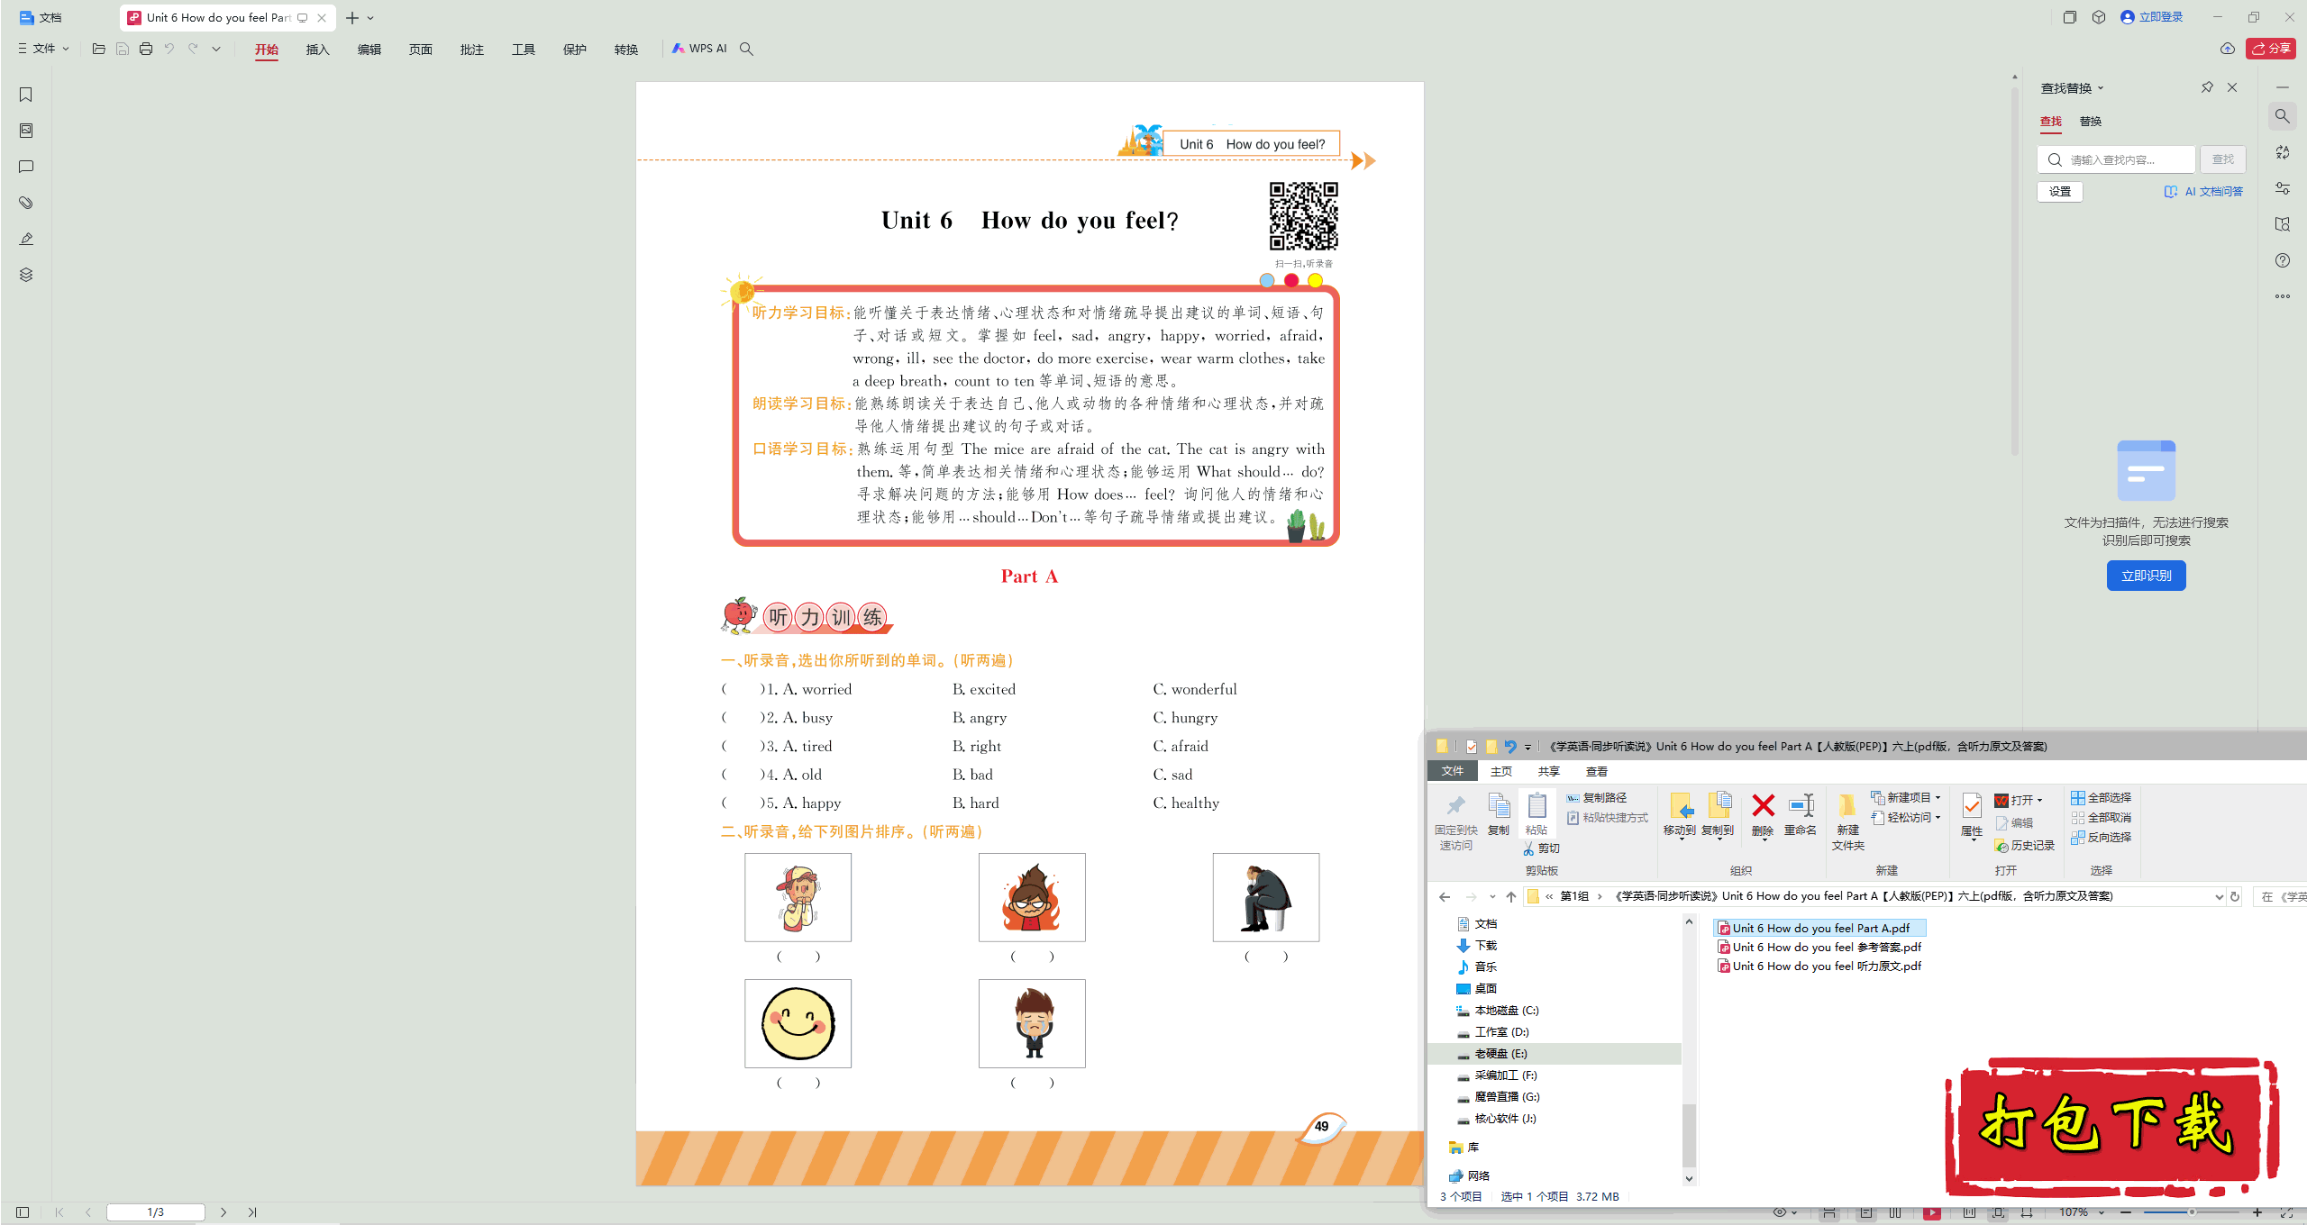Open the bookmark panel in WPS sidebar
The width and height of the screenshot is (2307, 1225).
[26, 95]
